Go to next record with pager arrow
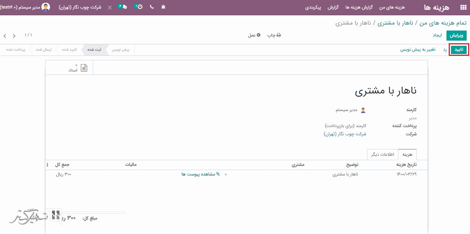This screenshot has width=470, height=234. (x=5, y=36)
